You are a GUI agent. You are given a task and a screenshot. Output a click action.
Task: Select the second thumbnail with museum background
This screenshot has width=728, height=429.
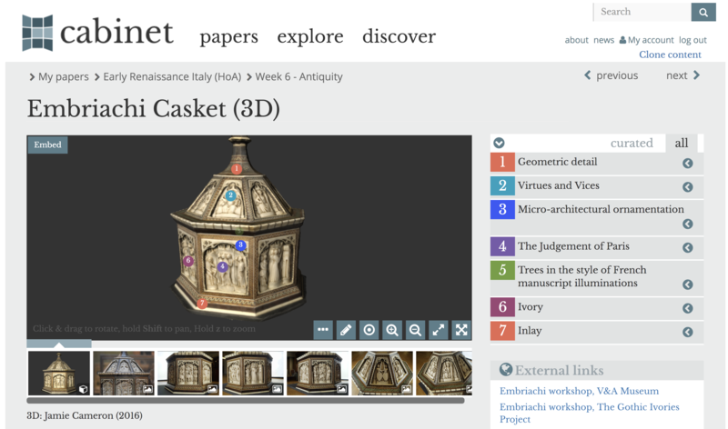124,373
